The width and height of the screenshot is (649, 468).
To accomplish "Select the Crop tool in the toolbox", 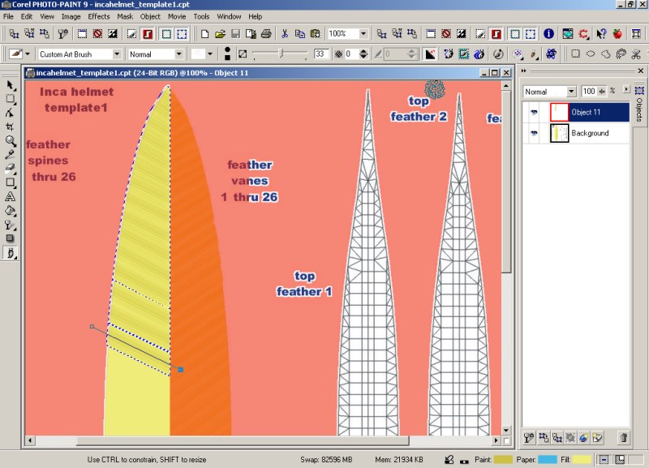I will pyautogui.click(x=11, y=127).
